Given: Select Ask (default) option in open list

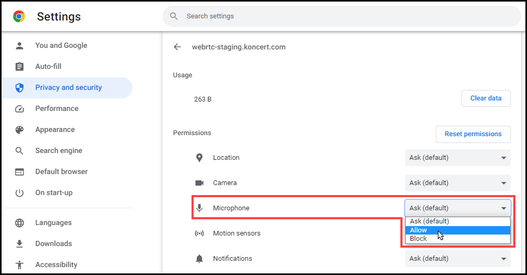Looking at the screenshot, I should pos(457,221).
